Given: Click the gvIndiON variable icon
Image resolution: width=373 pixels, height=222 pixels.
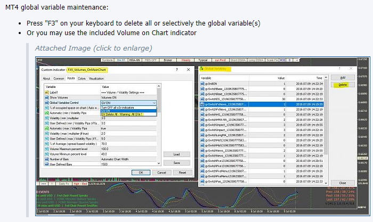Looking at the screenshot, I should coord(202,84).
